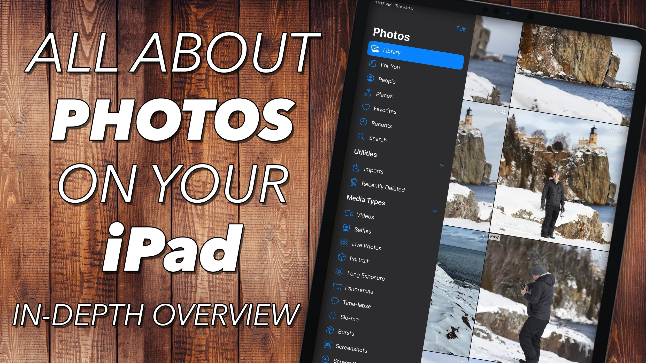Open the For You section
646x363 pixels.
click(x=390, y=66)
